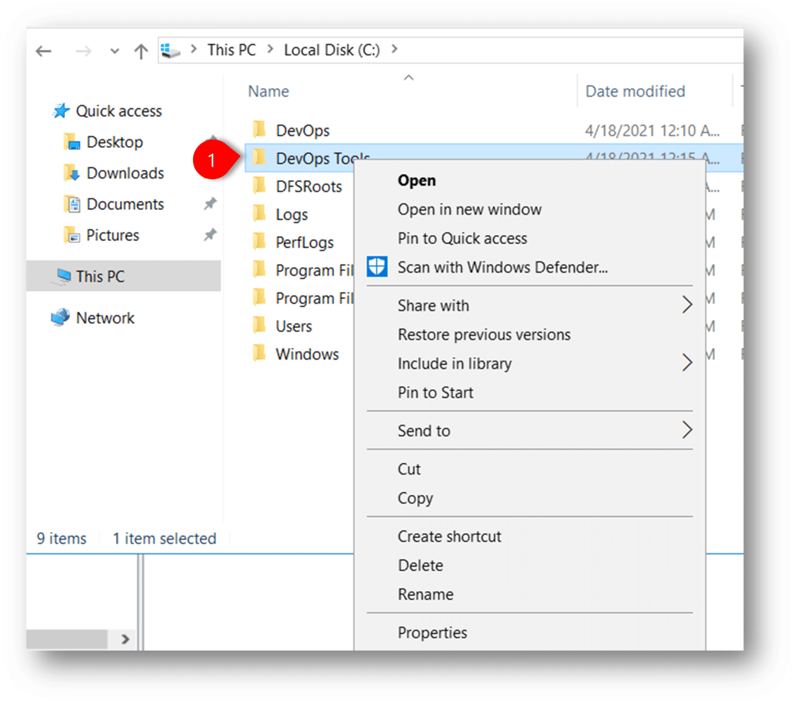Choose Rename in the context menu

tap(425, 594)
